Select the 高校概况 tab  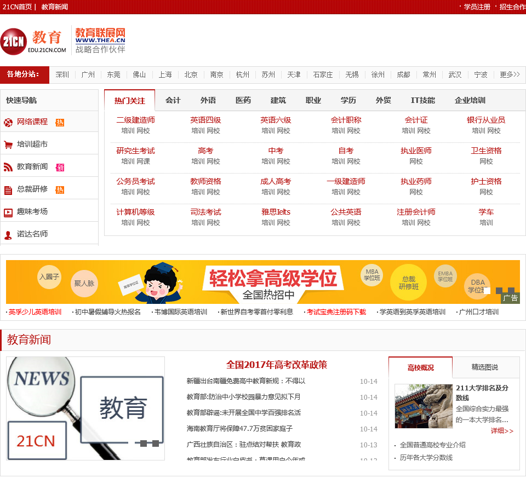pos(420,368)
